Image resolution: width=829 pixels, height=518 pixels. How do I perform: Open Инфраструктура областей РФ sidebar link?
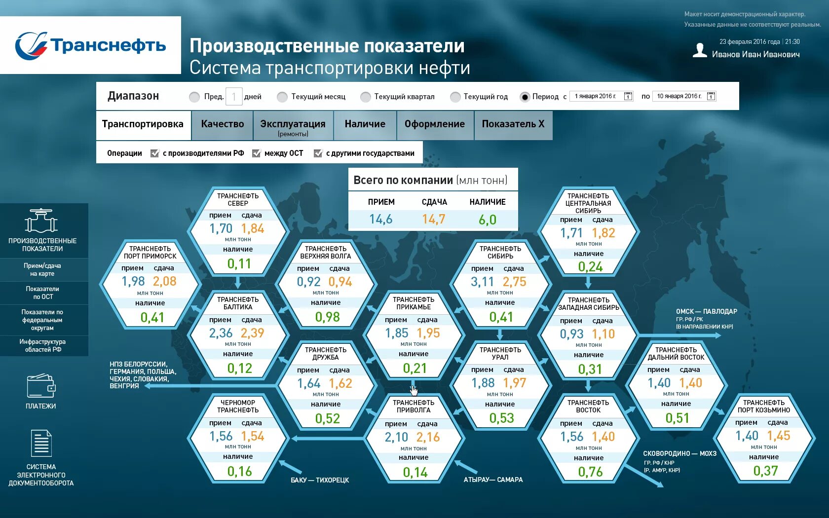click(x=42, y=345)
